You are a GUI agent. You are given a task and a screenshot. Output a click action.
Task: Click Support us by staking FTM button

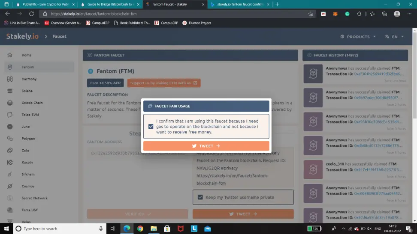164,83
